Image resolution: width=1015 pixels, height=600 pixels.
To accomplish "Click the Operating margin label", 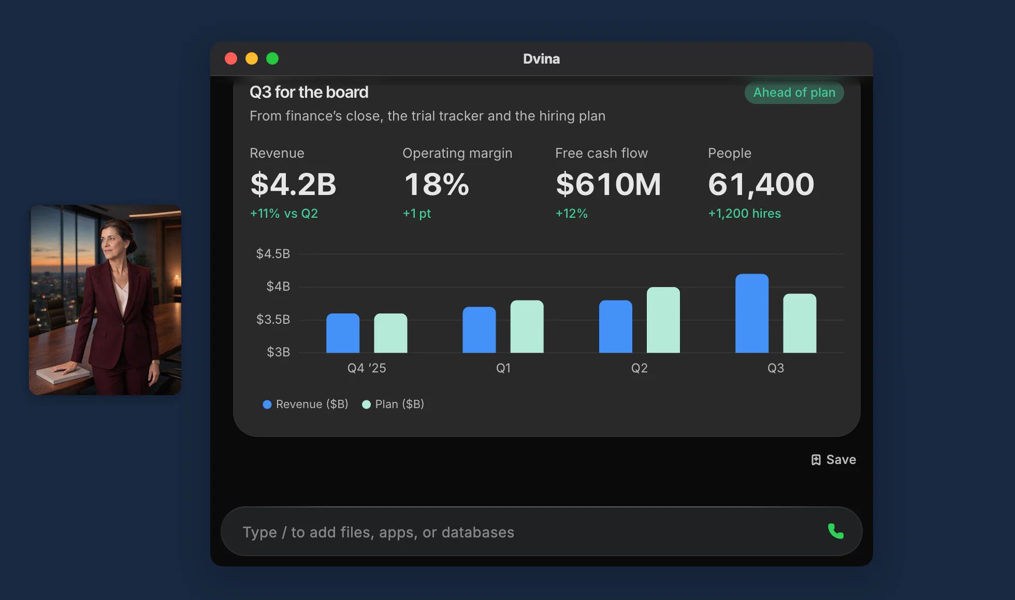I will point(457,153).
